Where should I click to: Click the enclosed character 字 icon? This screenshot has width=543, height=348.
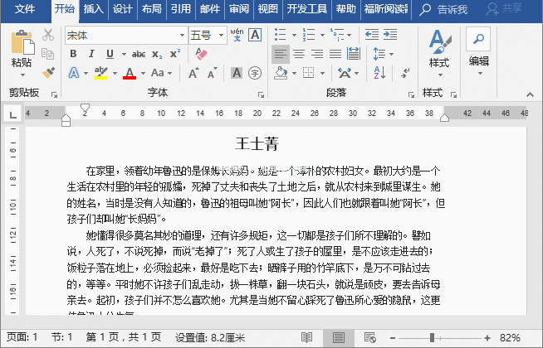pos(255,73)
